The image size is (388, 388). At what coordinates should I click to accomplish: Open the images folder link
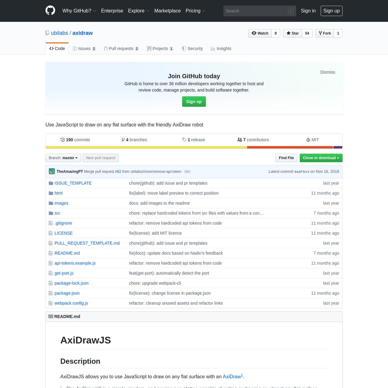[61, 203]
